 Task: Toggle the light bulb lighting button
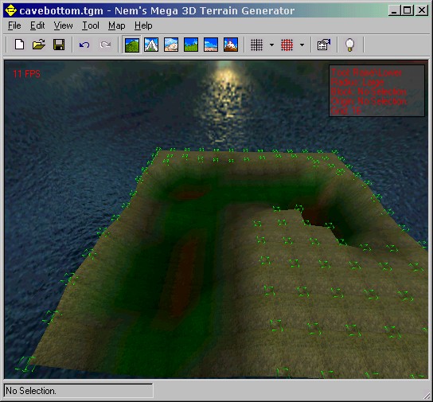click(350, 45)
